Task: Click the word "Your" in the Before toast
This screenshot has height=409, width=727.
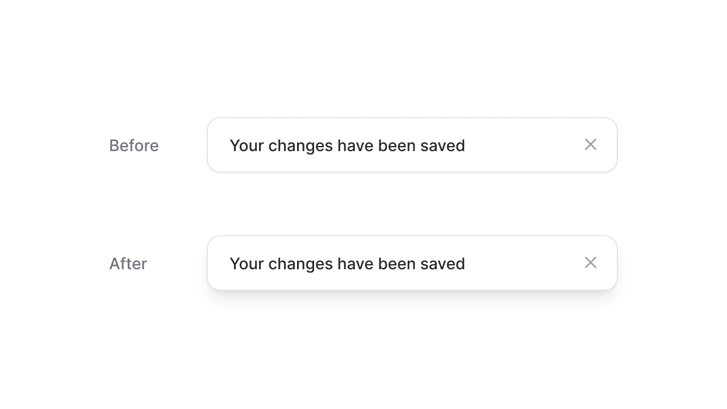Action: tap(246, 146)
